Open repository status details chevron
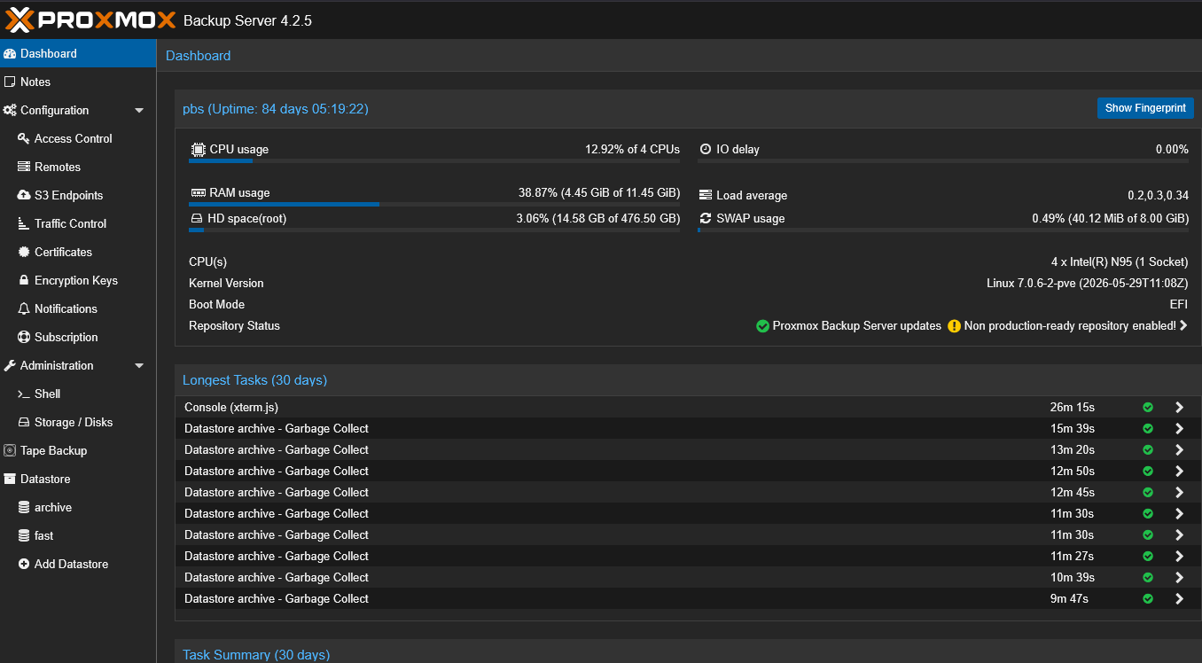 pos(1183,325)
